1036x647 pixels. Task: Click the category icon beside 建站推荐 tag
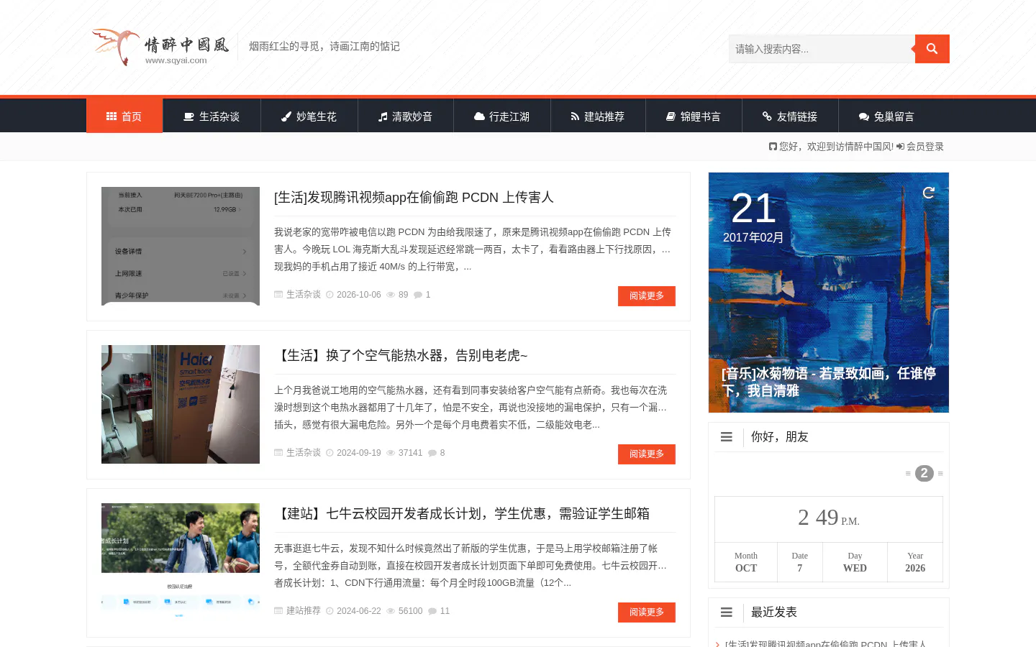click(278, 611)
